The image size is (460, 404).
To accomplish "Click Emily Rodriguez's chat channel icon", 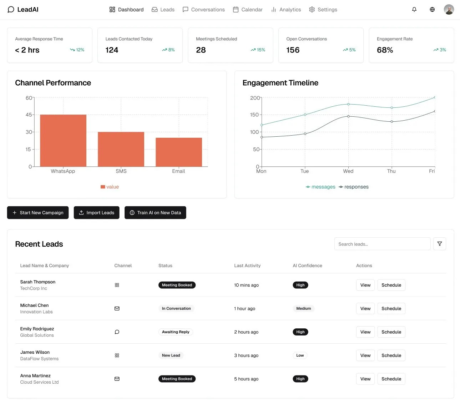I will (x=117, y=332).
